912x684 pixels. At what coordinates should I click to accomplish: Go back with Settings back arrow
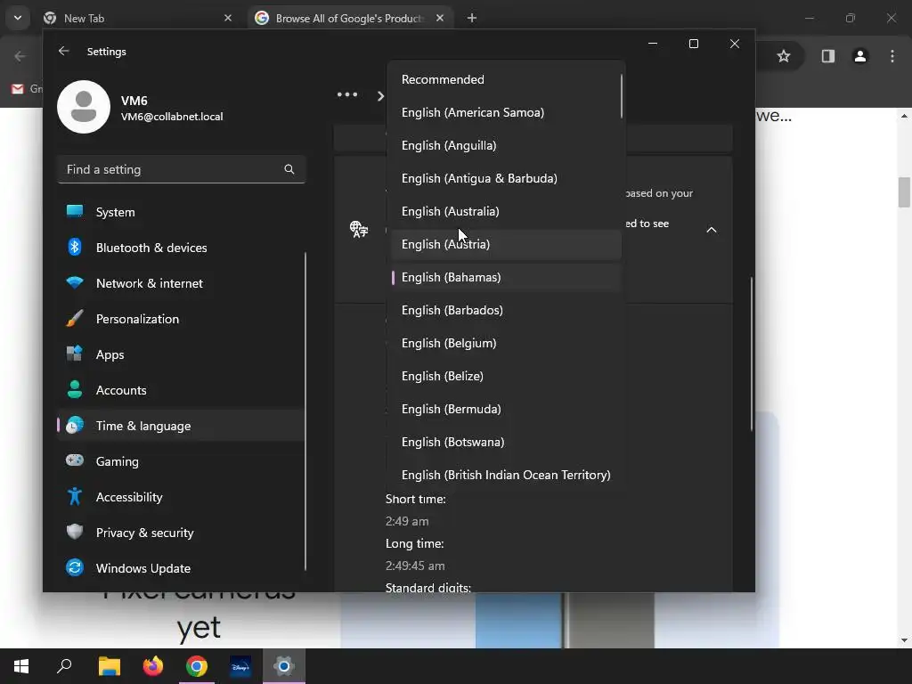click(63, 51)
